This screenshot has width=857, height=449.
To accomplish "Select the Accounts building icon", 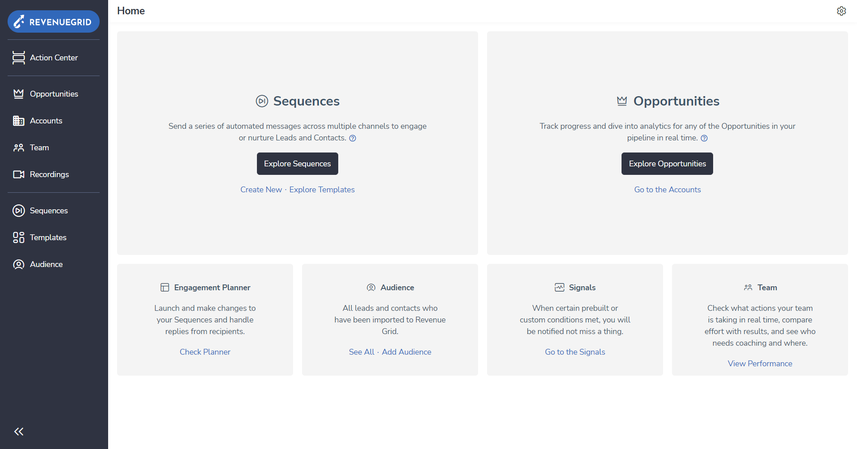I will [x=19, y=121].
